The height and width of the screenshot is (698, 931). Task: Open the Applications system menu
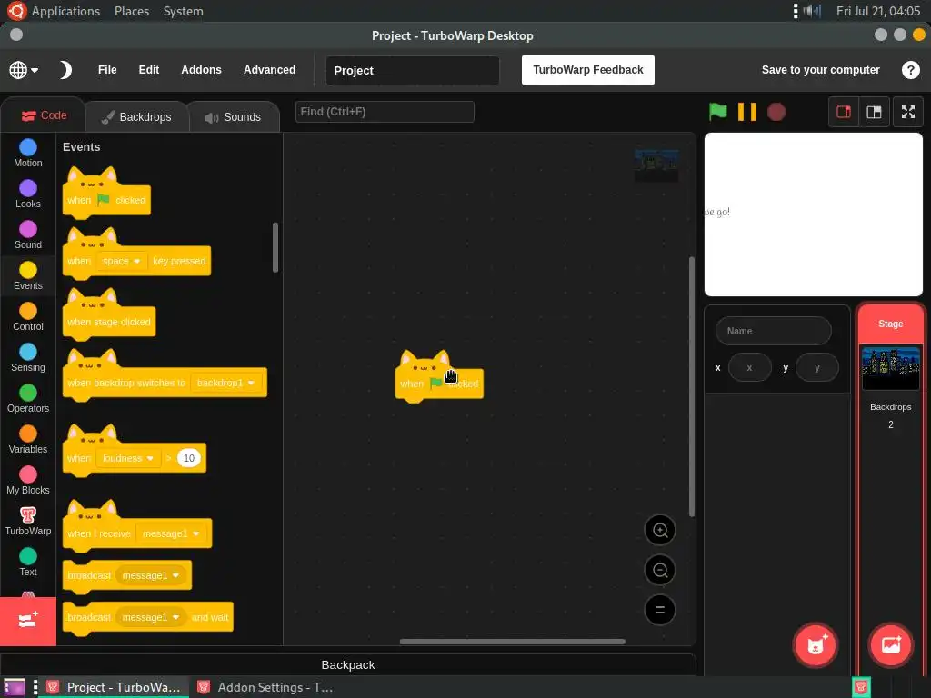[x=65, y=11]
